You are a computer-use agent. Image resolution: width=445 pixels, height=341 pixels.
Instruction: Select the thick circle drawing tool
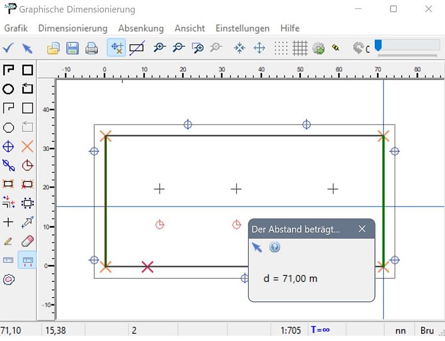(x=8, y=89)
